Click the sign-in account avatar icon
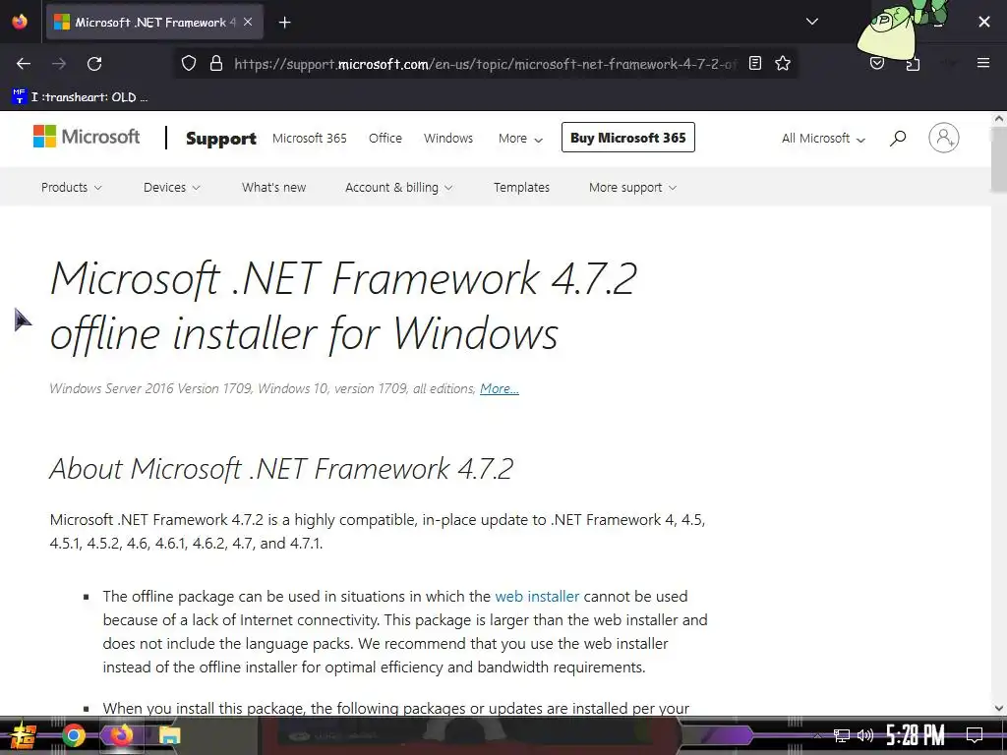Image resolution: width=1007 pixels, height=755 pixels. pyautogui.click(x=943, y=138)
